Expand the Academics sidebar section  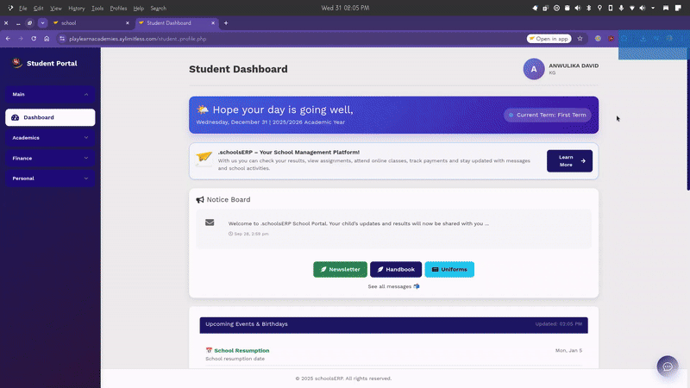click(x=50, y=138)
